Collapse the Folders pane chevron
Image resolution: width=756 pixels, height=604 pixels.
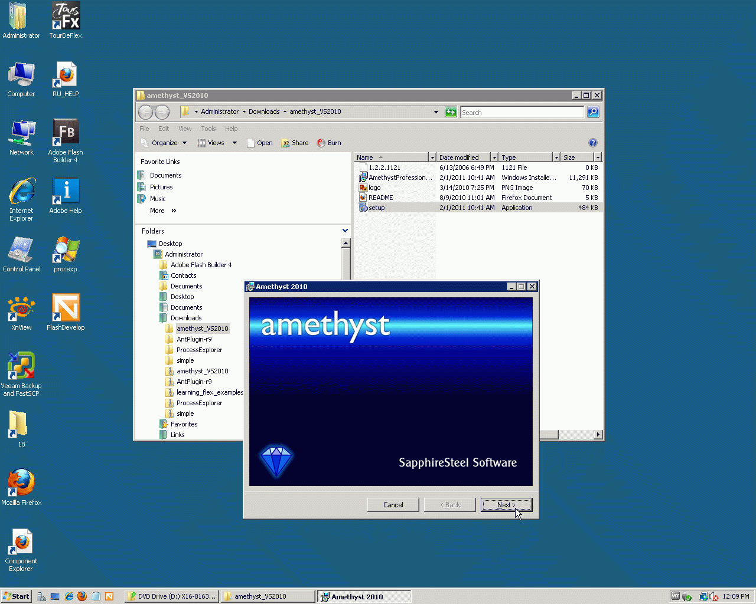pyautogui.click(x=345, y=231)
